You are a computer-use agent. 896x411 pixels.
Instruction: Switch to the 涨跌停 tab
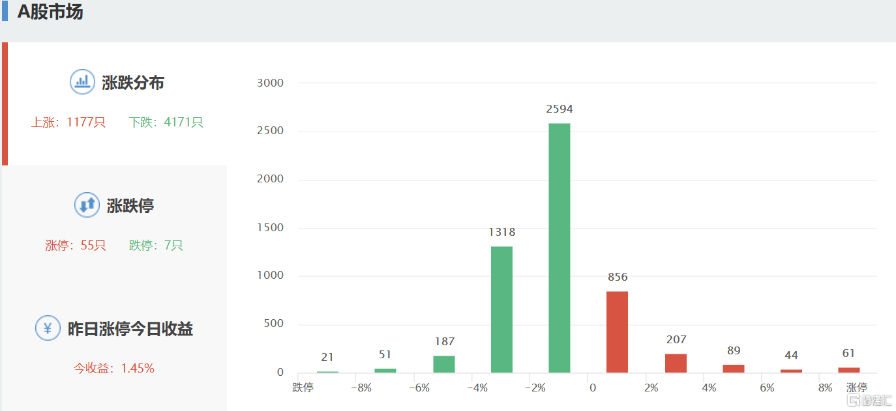tap(130, 206)
